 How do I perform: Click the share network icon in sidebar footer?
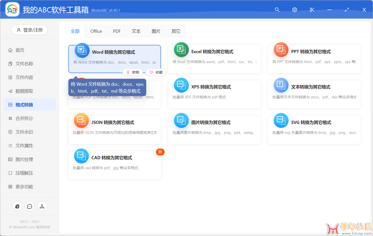point(42,206)
